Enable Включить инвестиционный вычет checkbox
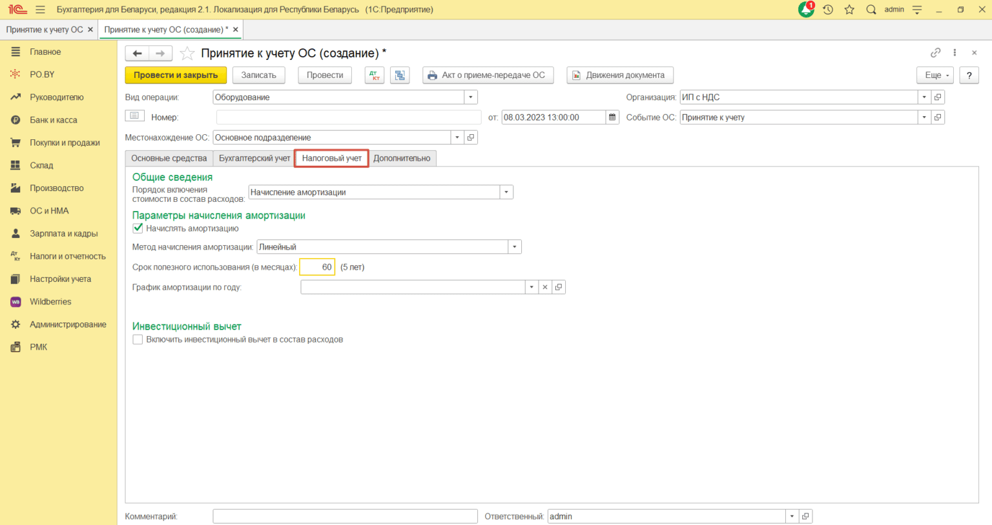The width and height of the screenshot is (992, 525). tap(138, 339)
